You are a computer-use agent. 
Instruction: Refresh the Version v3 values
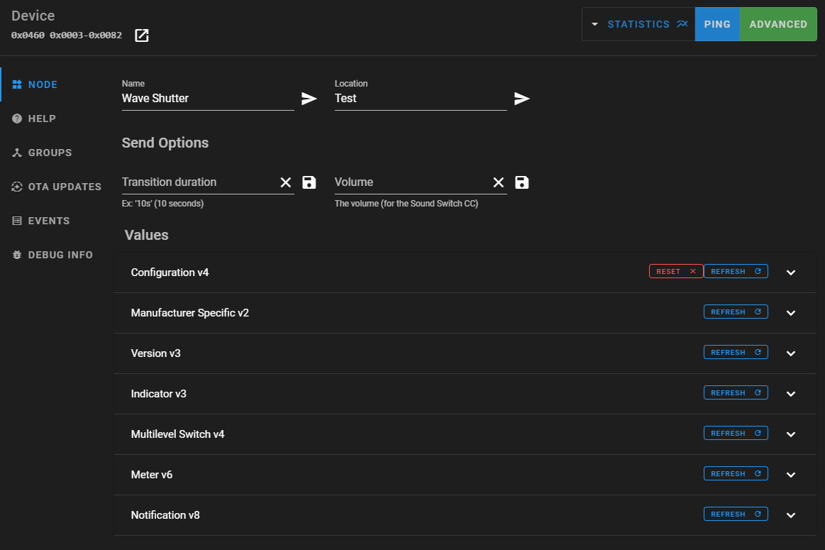click(x=736, y=352)
